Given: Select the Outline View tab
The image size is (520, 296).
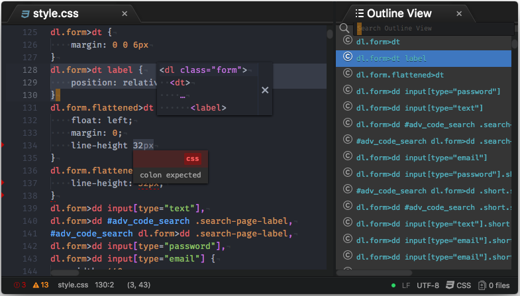Looking at the screenshot, I should point(393,14).
